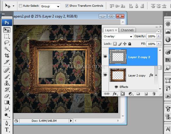Select the Eraser tool
This screenshot has height=134, width=171.
7,96
